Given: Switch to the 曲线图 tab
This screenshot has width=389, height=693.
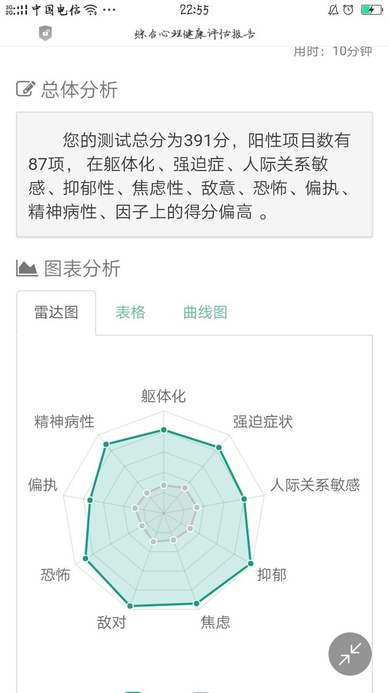Looking at the screenshot, I should point(205,312).
